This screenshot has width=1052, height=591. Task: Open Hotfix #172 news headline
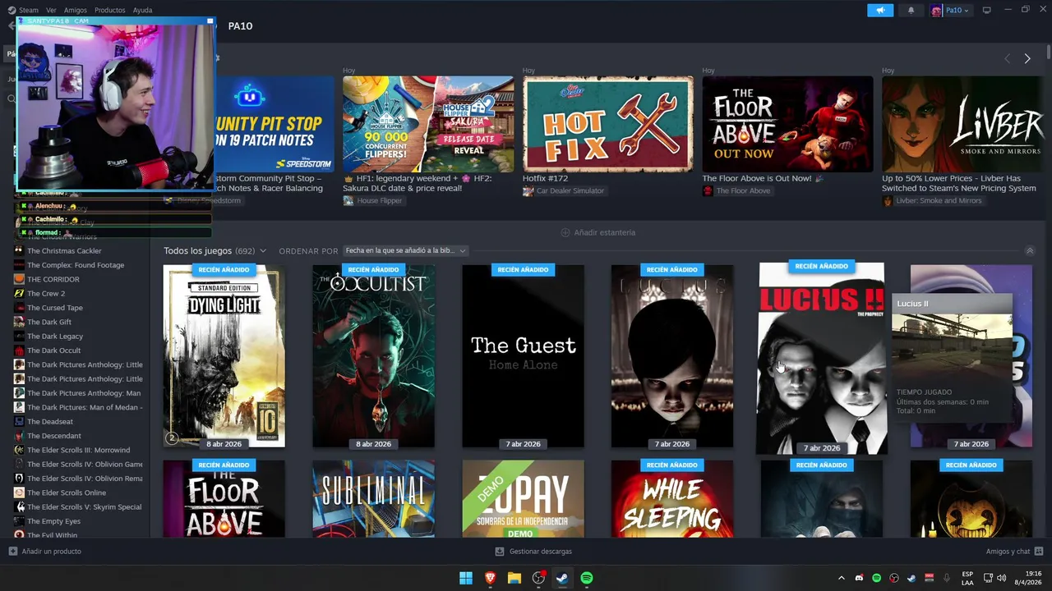click(545, 178)
